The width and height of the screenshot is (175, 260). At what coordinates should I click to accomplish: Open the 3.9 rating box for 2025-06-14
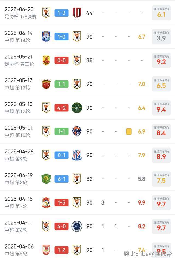click(161, 37)
